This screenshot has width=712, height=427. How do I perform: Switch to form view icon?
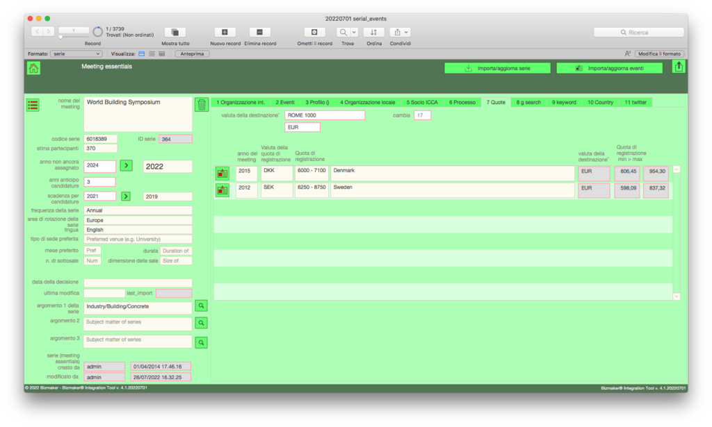pos(142,53)
